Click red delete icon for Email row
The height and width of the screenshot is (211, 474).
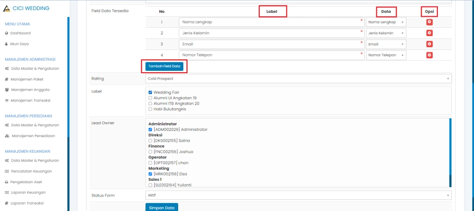429,44
